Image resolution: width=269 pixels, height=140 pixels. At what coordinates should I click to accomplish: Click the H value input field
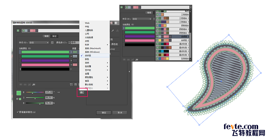49,92
